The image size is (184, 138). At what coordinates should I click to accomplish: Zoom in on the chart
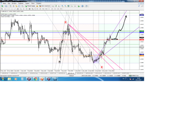pos(63,6)
